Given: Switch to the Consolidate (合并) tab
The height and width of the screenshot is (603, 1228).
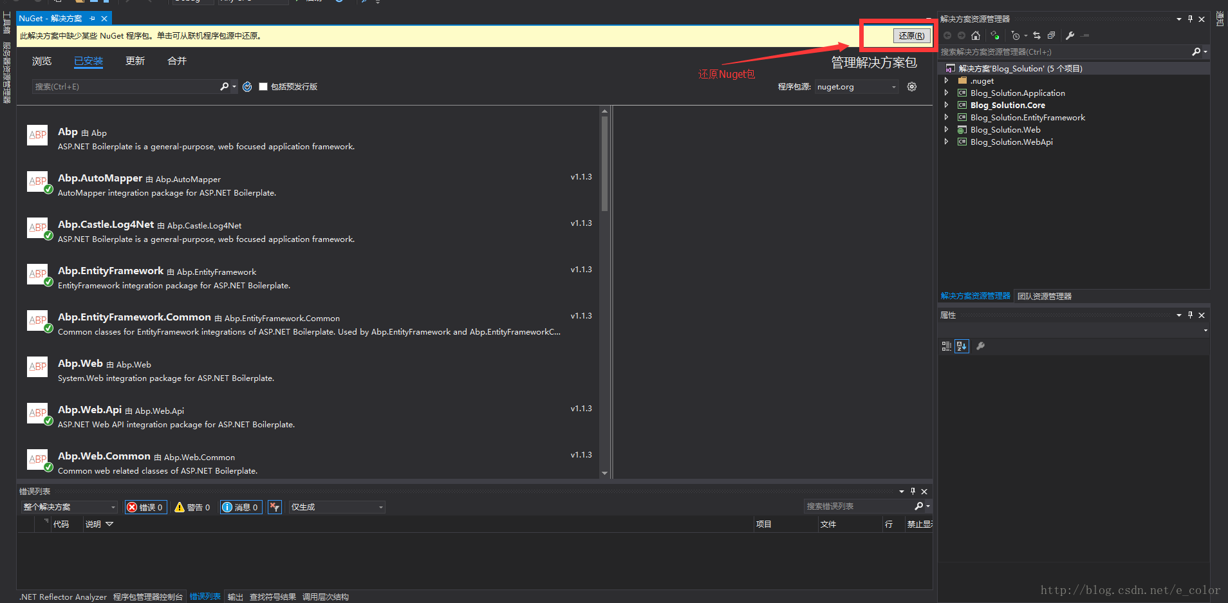Looking at the screenshot, I should click(177, 61).
